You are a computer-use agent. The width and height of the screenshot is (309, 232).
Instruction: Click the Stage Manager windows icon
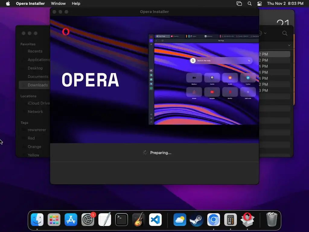click(x=239, y=4)
